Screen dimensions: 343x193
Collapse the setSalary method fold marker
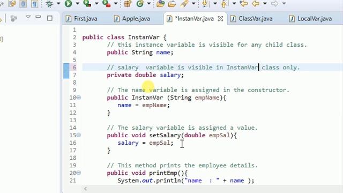[x=79, y=135]
